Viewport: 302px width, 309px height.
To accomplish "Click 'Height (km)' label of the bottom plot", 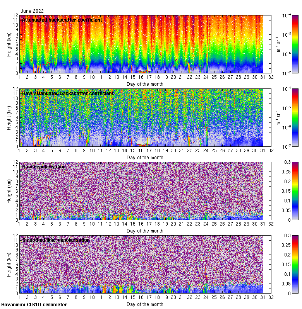I will pos(9,264).
